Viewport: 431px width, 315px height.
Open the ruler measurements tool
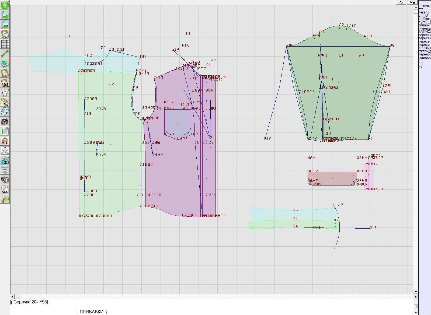5,112
